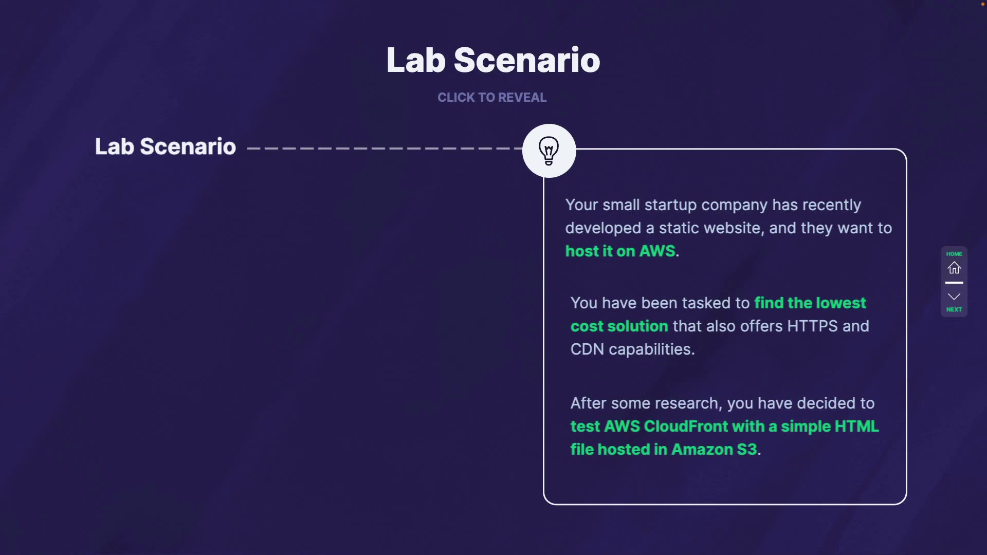
Task: Click 'file hosted in Amazon S3' text
Action: pyautogui.click(x=663, y=450)
